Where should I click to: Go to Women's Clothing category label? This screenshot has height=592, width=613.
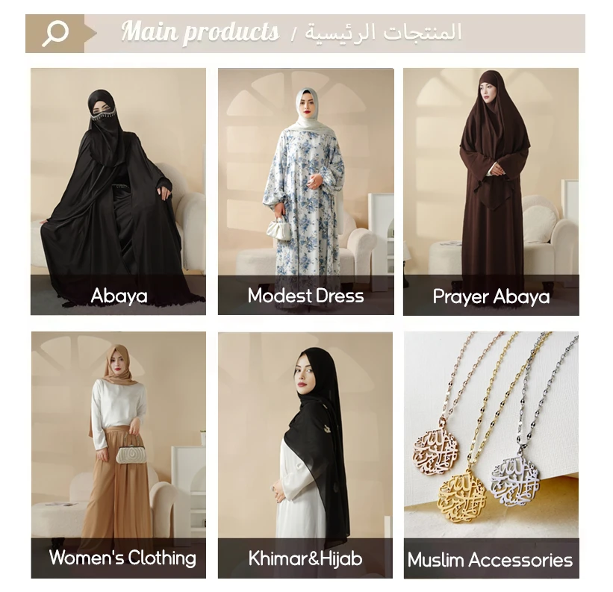pyautogui.click(x=122, y=557)
